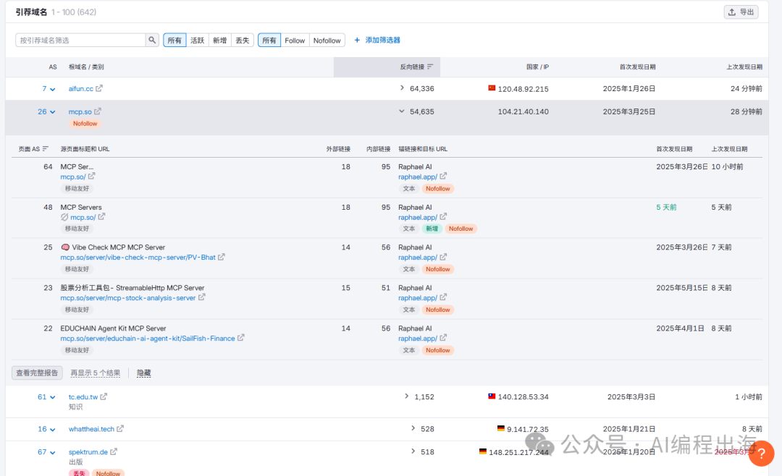Click external link icon beside tc.edu.tw

tap(104, 396)
